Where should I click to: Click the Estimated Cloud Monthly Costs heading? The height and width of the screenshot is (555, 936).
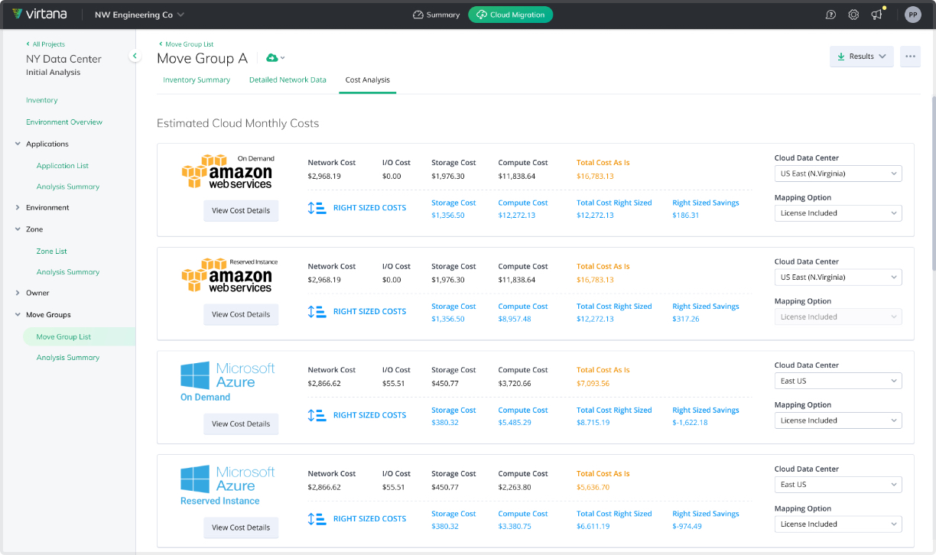coord(238,123)
